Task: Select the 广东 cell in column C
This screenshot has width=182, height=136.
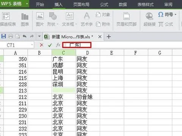Action: pos(64,59)
